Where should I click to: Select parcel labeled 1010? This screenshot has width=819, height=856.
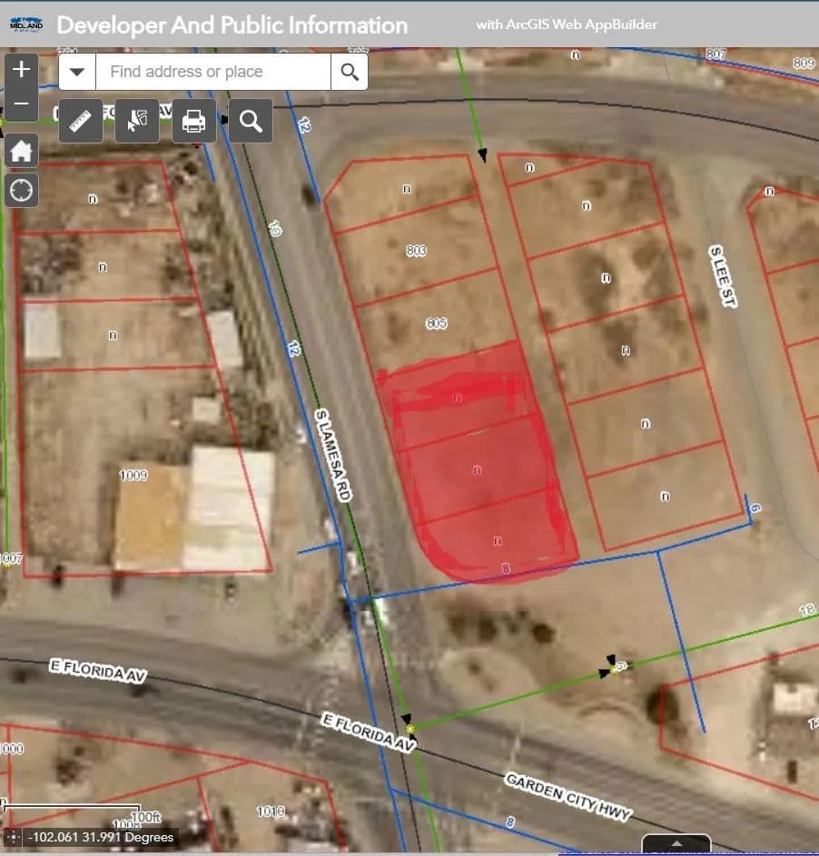click(271, 812)
